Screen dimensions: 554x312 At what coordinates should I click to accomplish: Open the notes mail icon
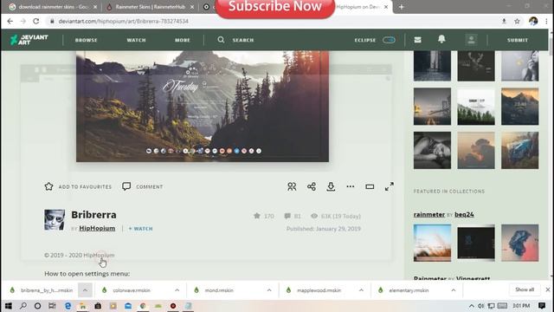417,40
